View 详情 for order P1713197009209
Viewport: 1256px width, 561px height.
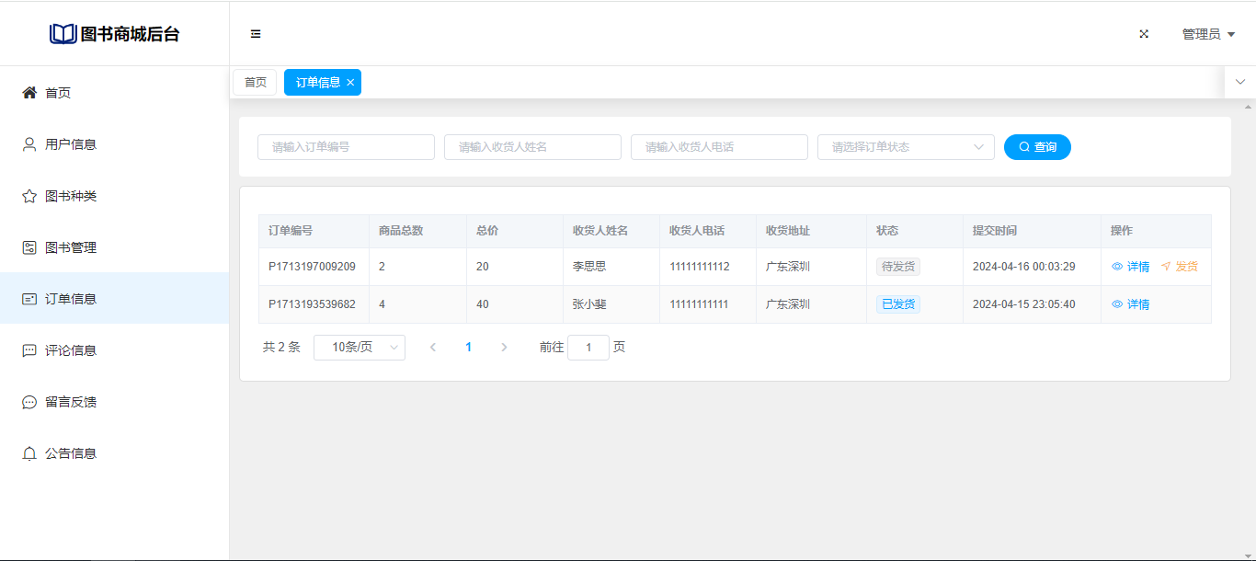click(1131, 267)
